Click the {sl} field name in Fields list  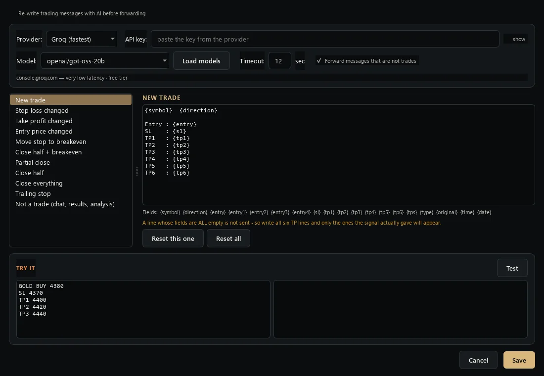(317, 212)
